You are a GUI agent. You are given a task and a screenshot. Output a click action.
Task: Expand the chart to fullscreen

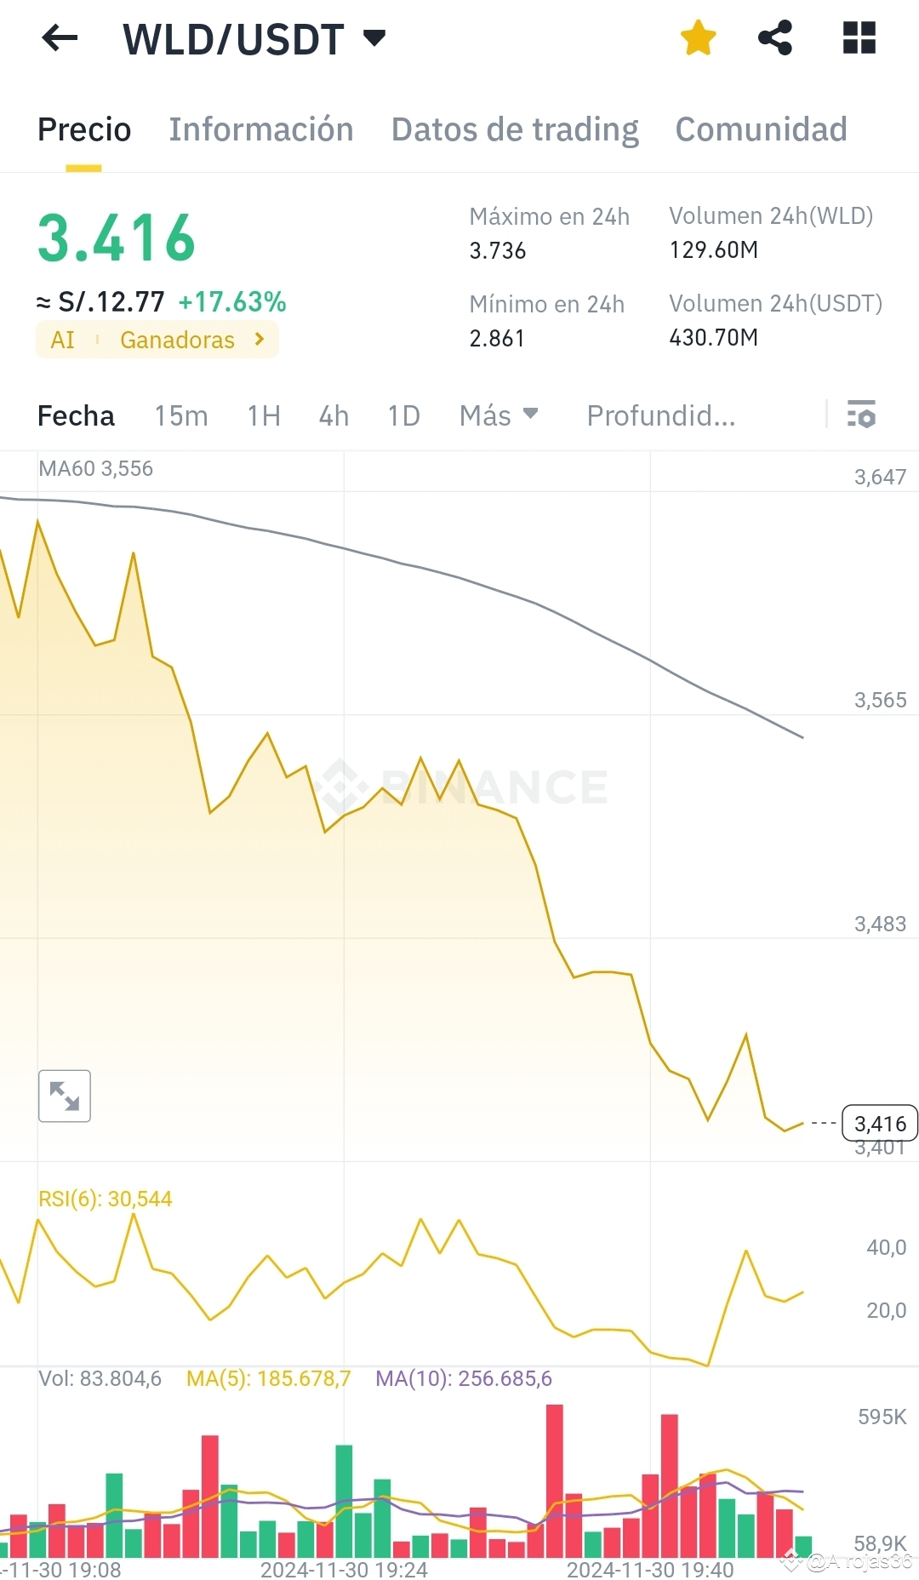tap(65, 1096)
